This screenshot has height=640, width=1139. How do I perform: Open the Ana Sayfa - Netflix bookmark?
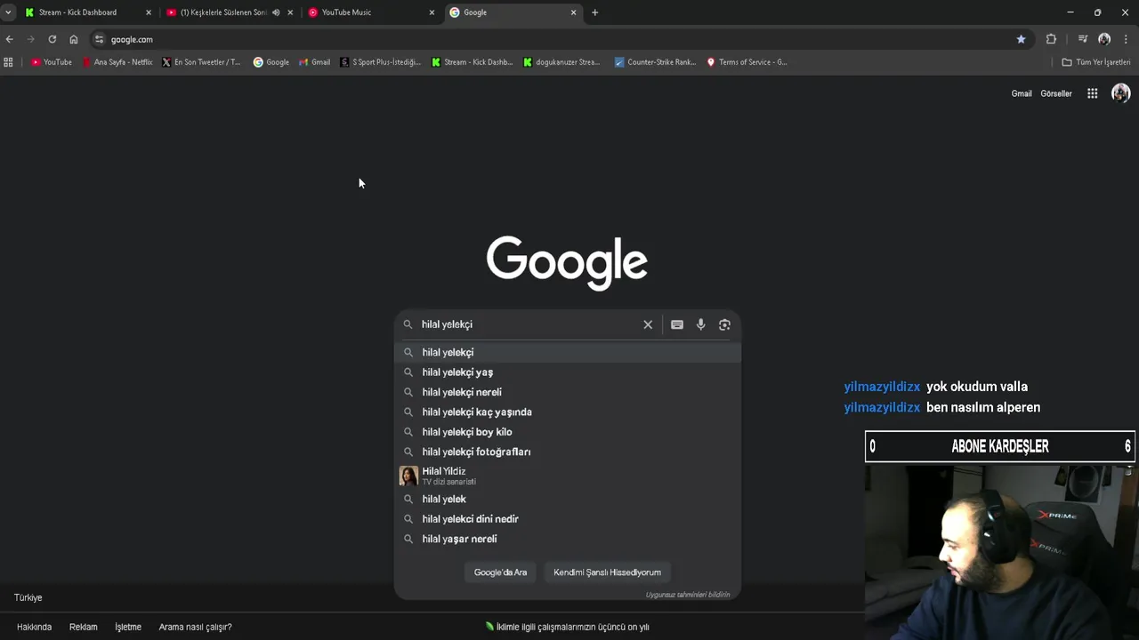[x=117, y=62]
